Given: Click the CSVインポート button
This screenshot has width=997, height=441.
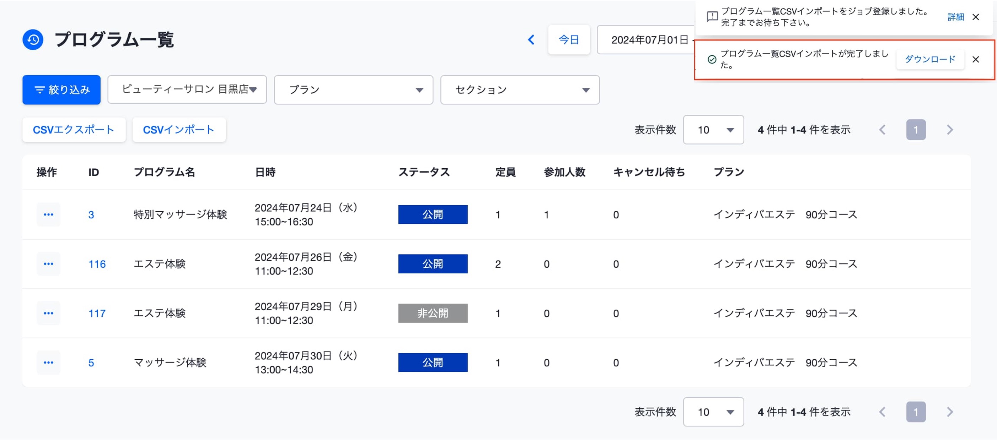Looking at the screenshot, I should point(179,130).
